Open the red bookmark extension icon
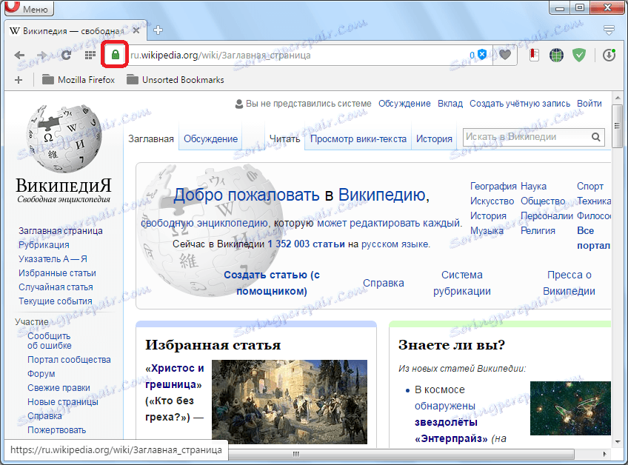The image size is (628, 465). pos(534,55)
